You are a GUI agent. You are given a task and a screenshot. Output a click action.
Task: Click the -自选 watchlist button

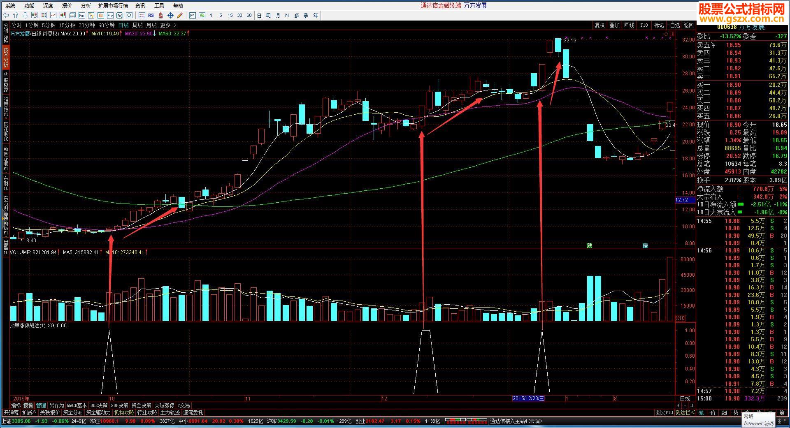click(x=674, y=25)
